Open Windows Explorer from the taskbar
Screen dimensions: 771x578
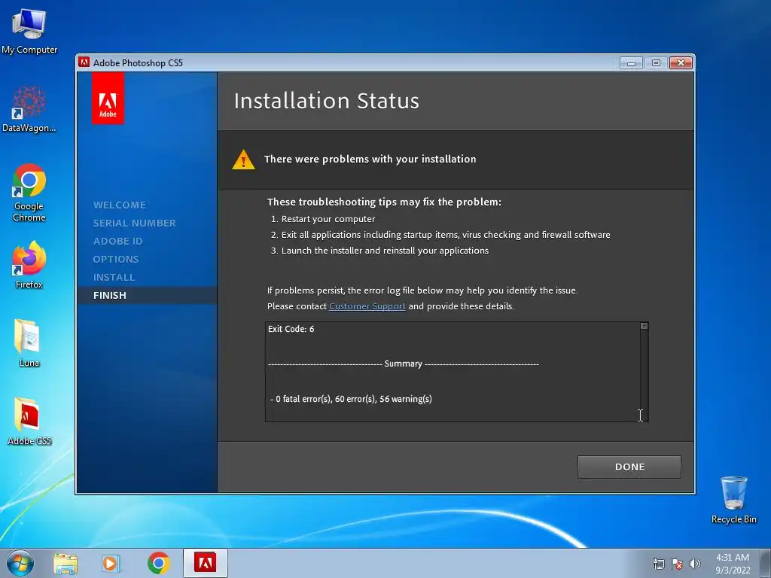(66, 563)
